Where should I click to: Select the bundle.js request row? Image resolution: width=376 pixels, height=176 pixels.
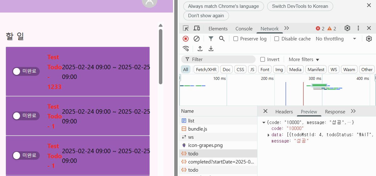click(218, 129)
